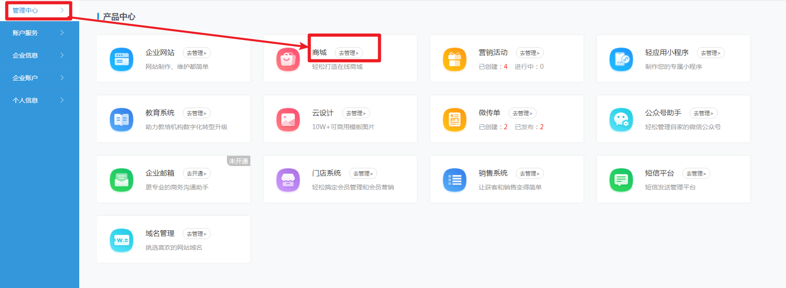Expand the 管理中心 sidebar chevron
The width and height of the screenshot is (786, 288).
[x=62, y=10]
